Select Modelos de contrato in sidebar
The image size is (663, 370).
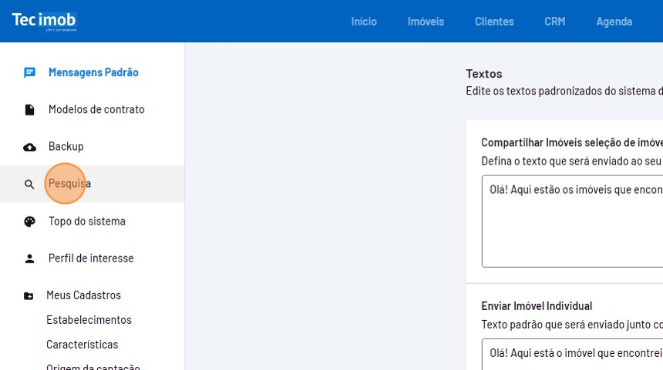point(96,109)
